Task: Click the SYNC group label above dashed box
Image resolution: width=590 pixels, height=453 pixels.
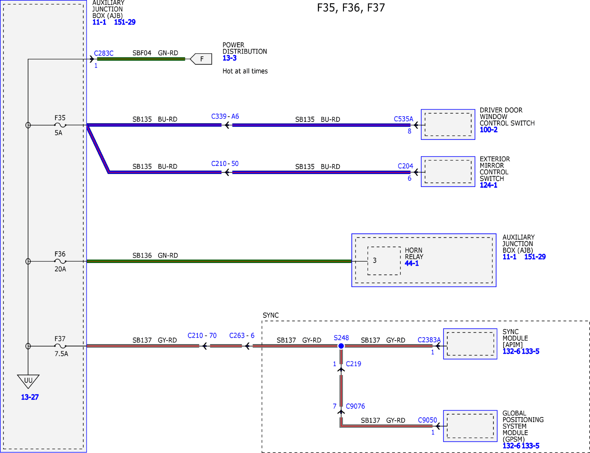Action: point(271,315)
